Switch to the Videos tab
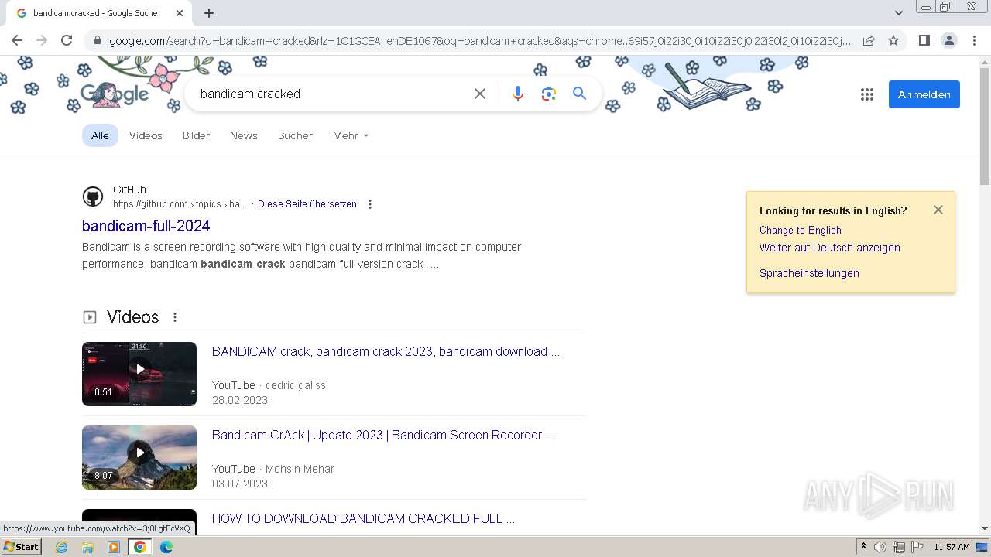The image size is (991, 557). 146,135
